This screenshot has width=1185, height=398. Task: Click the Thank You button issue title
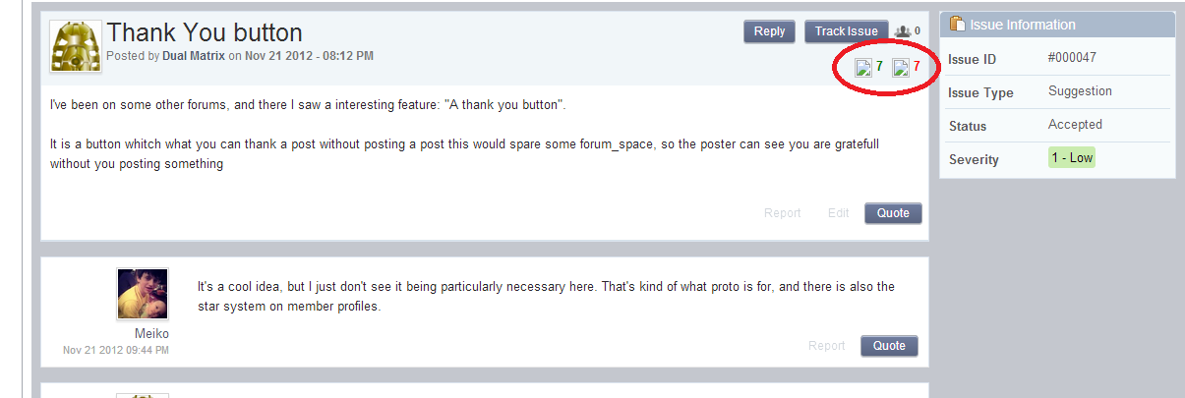pos(205,32)
